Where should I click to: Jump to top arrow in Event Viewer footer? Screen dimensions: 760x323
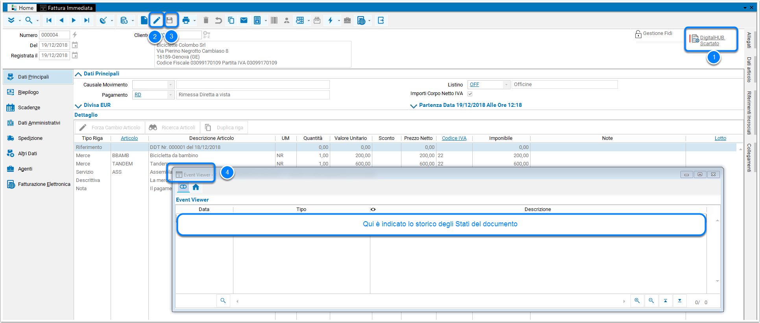[x=666, y=301]
